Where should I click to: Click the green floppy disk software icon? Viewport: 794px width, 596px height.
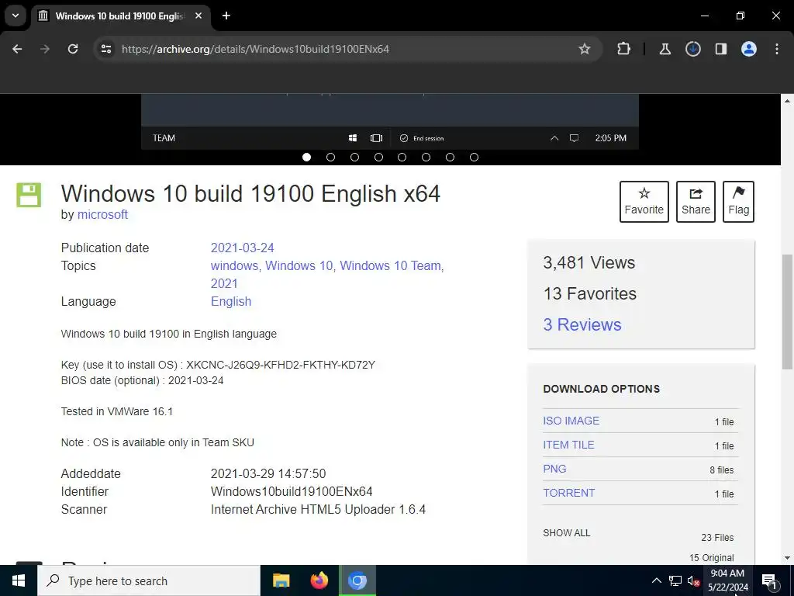(29, 195)
